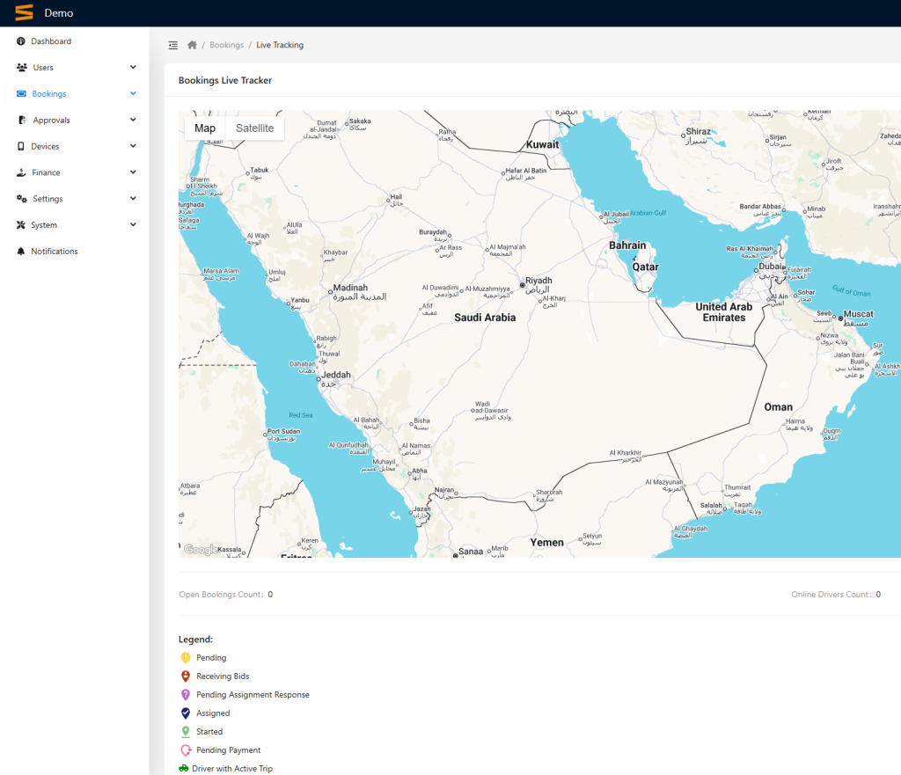Click the home icon in breadcrumb
This screenshot has width=901, height=775.
click(192, 45)
